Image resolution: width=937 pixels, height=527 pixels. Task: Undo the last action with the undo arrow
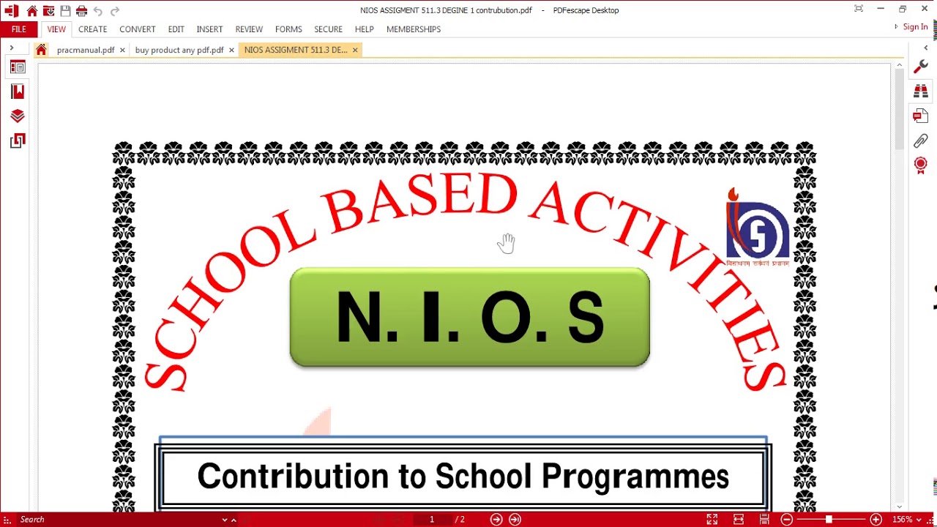pyautogui.click(x=98, y=11)
